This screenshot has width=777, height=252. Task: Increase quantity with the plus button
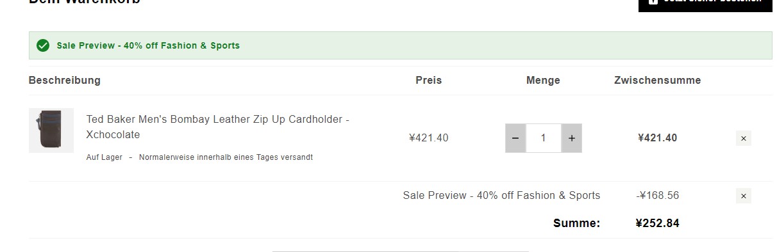(572, 138)
